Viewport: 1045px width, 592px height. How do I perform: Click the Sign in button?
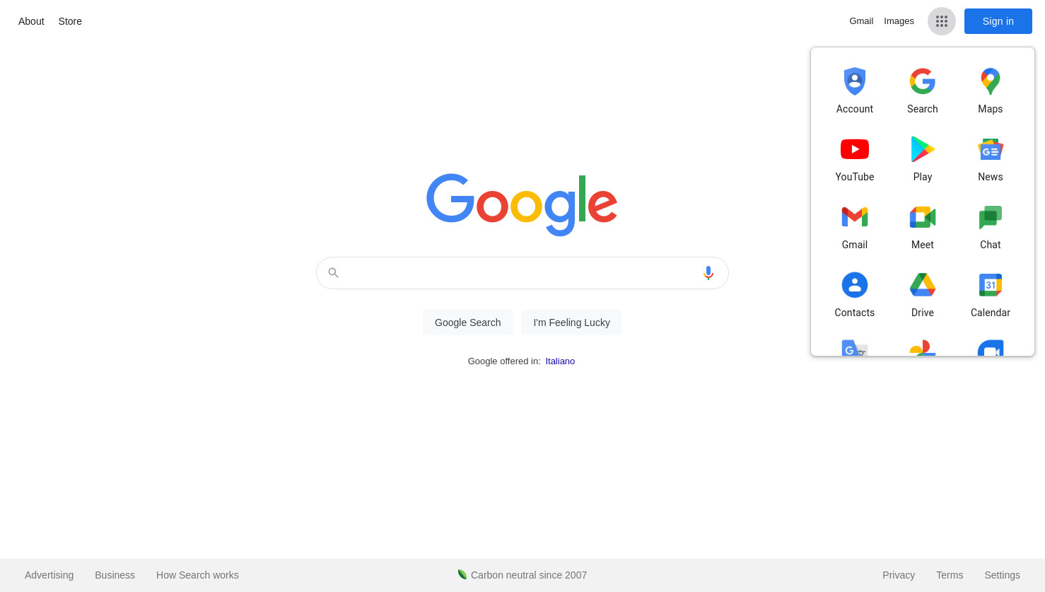click(998, 21)
